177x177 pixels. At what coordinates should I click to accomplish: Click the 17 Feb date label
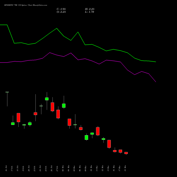point(12,168)
